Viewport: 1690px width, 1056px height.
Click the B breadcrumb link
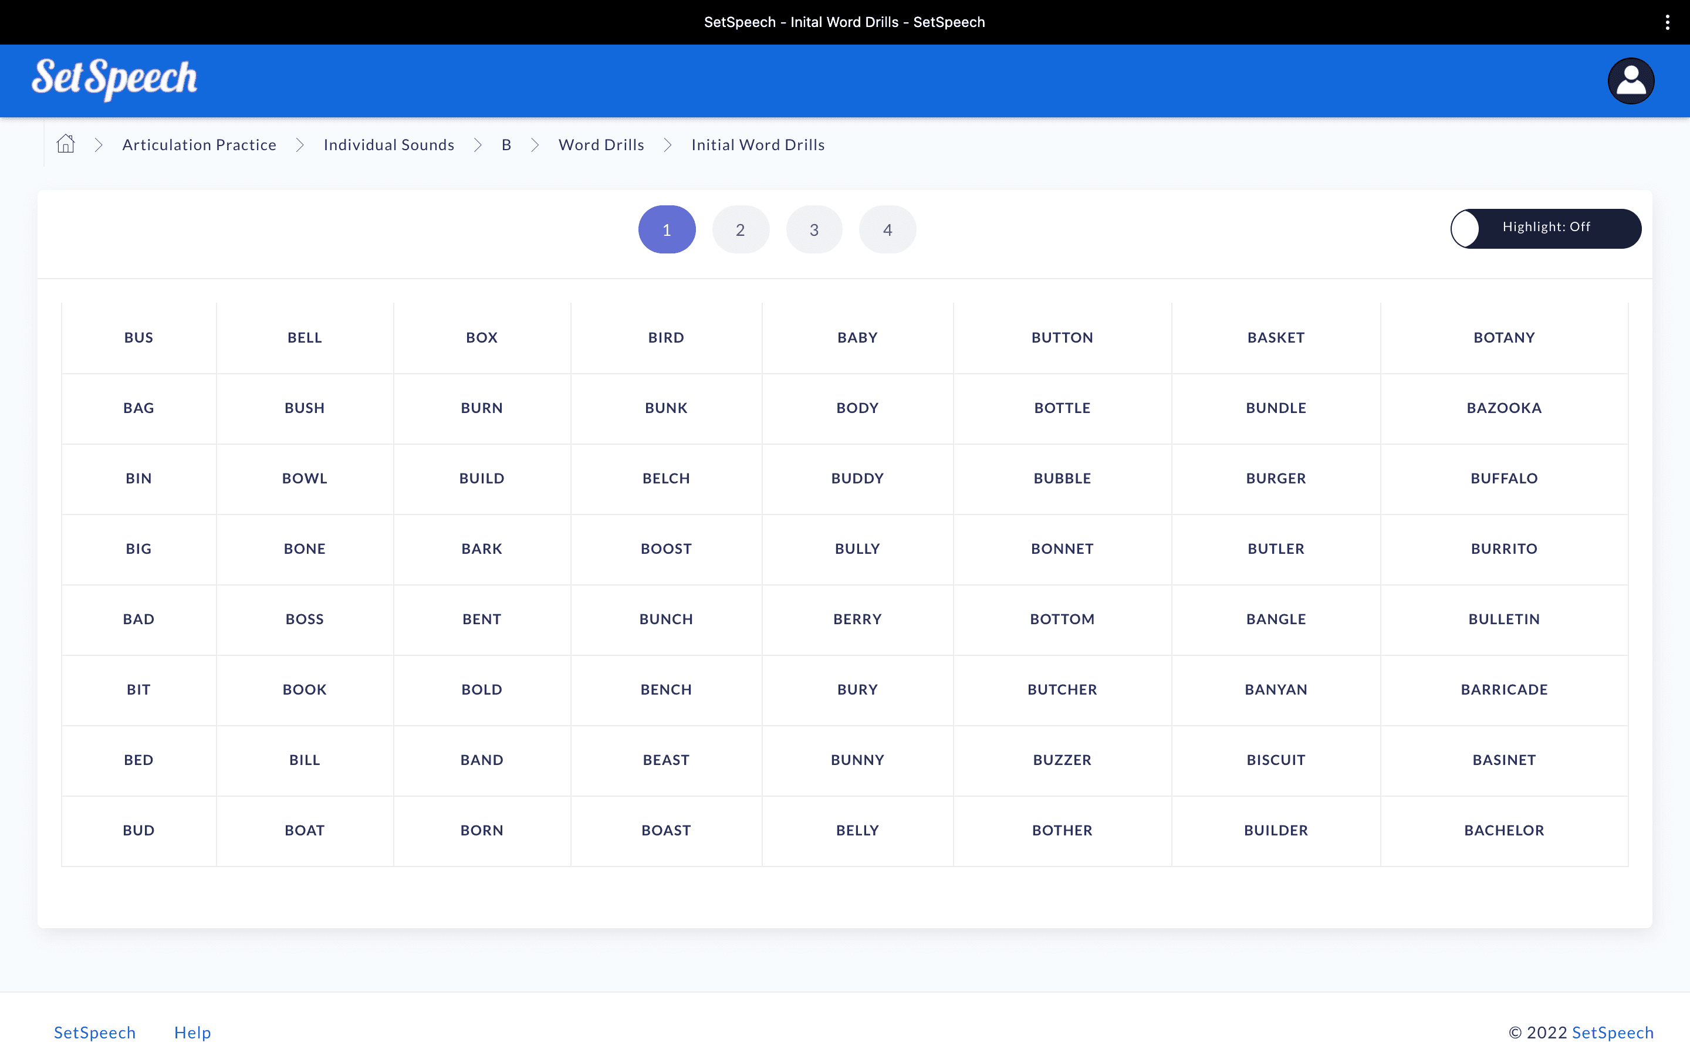[506, 144]
